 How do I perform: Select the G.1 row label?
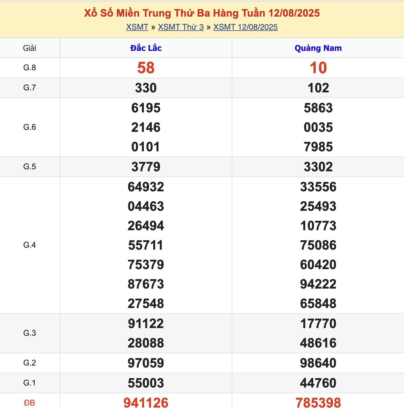pyautogui.click(x=30, y=383)
